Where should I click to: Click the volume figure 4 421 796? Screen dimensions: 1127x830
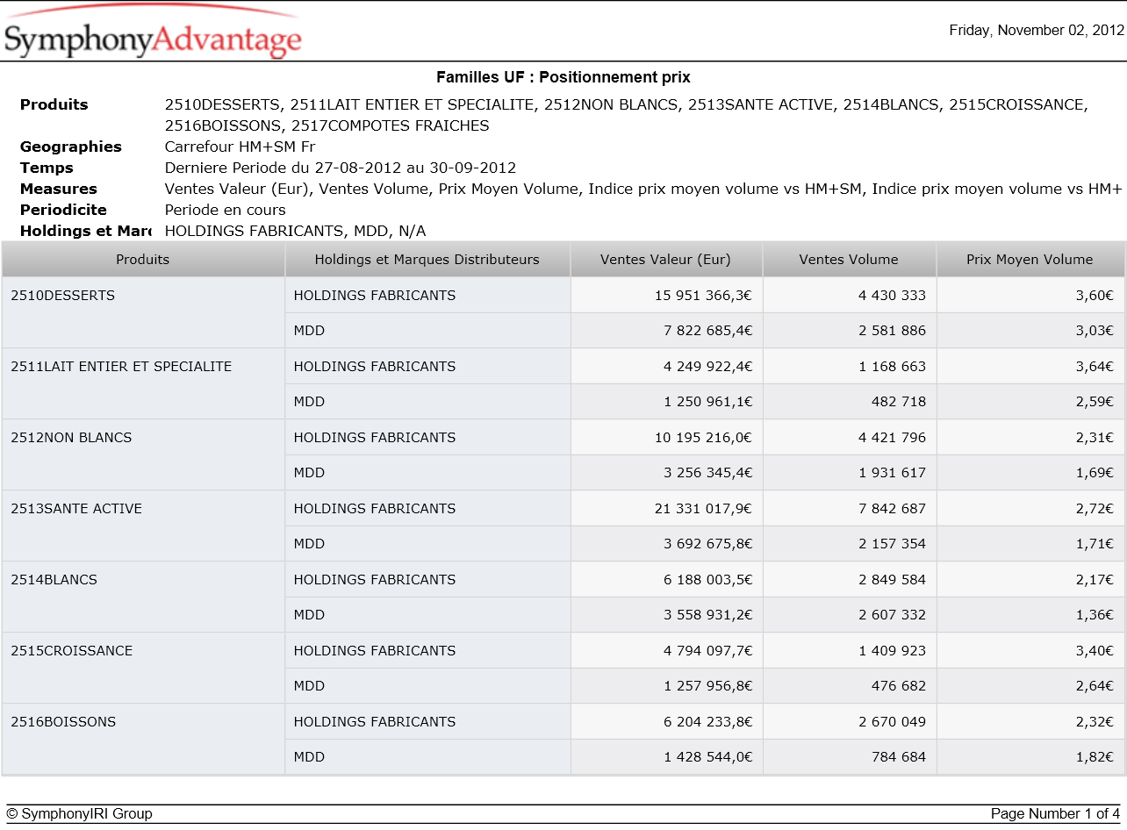click(x=892, y=438)
